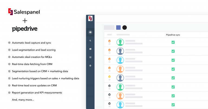Viewport: 208px width, 109px height.
Task: Click "Segmentation based on CRM + marketing data"
Action: [40, 71]
